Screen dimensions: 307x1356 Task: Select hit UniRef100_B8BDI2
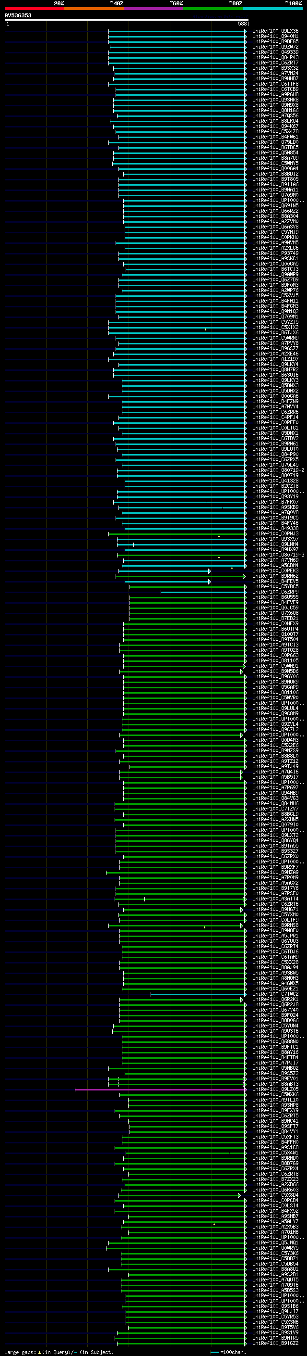[x=275, y=174]
